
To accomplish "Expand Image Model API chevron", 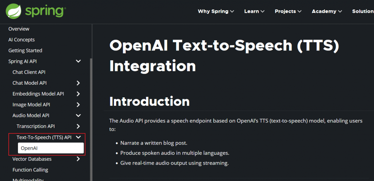I will click(78, 105).
